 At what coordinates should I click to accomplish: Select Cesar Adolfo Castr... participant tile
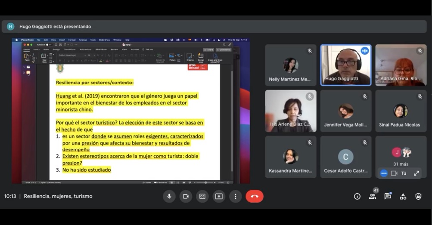[346, 157]
